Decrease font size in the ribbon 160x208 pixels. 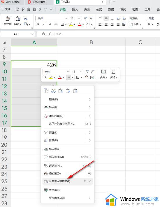[92, 18]
